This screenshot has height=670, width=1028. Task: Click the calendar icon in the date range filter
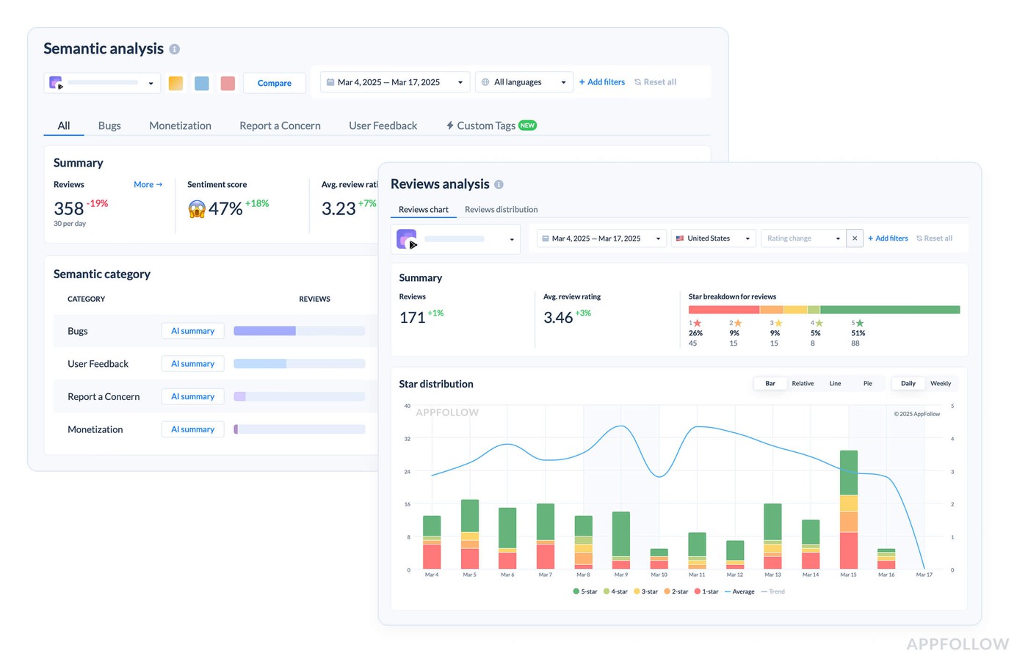click(x=330, y=81)
